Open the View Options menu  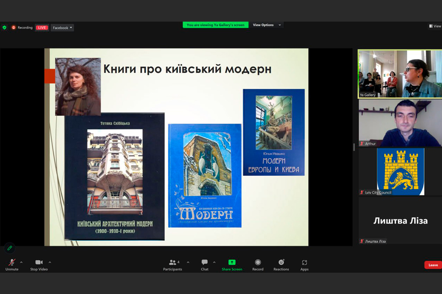tap(267, 25)
